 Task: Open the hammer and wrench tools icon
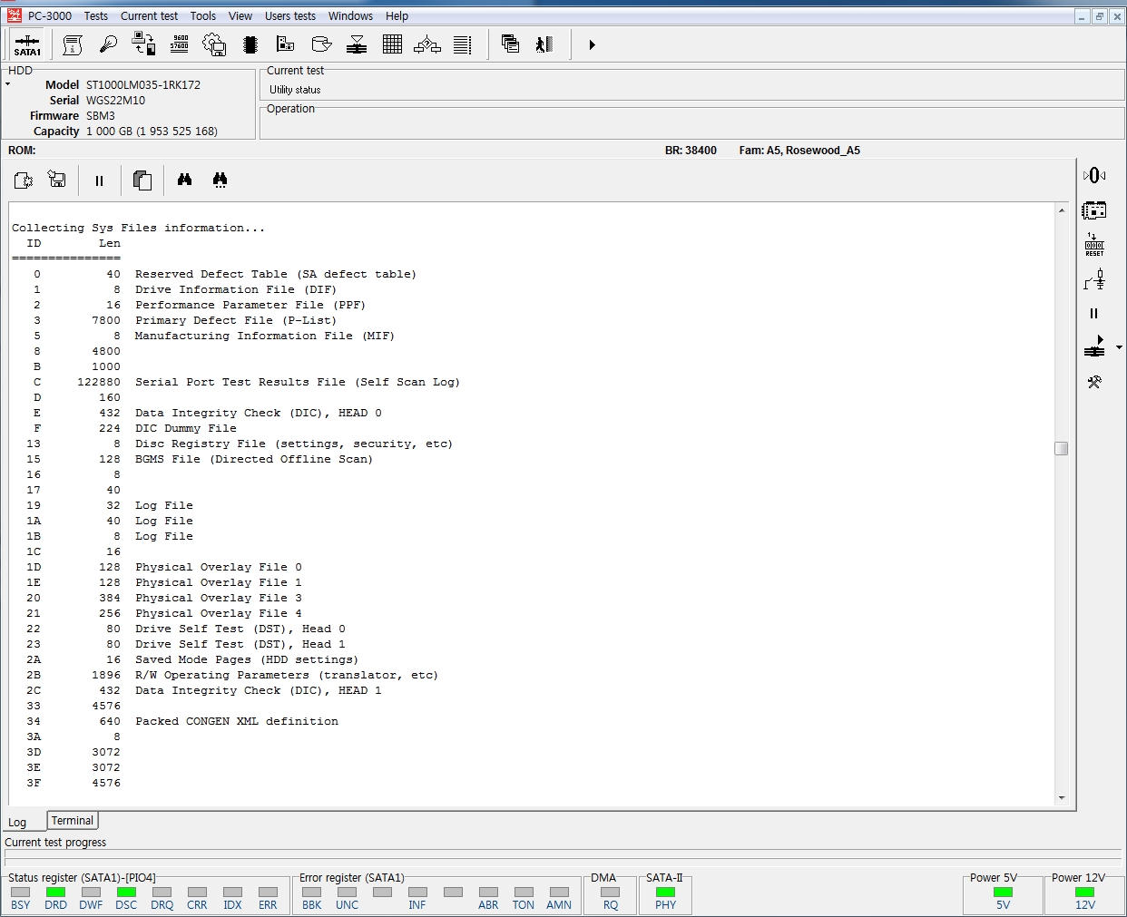coord(1094,382)
